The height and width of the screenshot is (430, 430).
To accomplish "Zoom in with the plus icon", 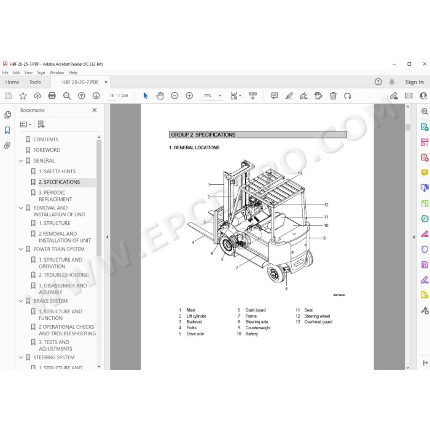I will pyautogui.click(x=189, y=96).
